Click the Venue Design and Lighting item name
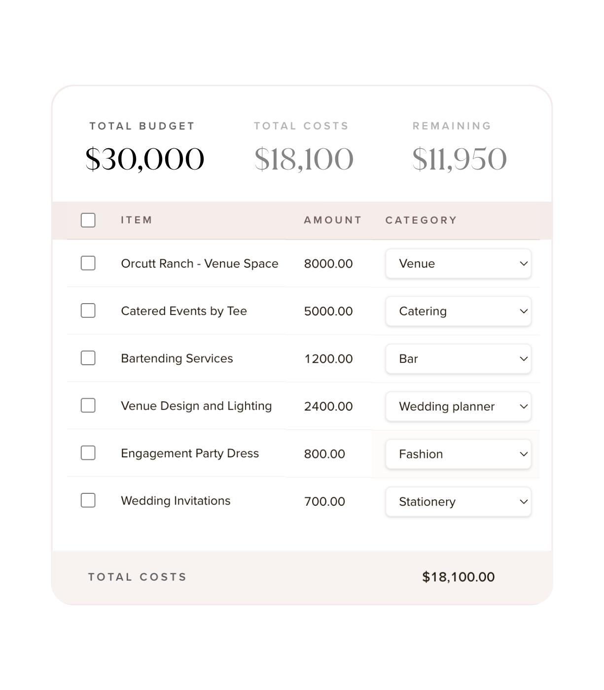 click(196, 406)
